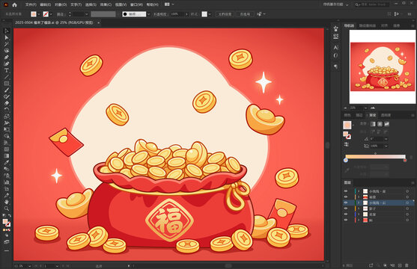The width and height of the screenshot is (417, 269).
Task: Click the Create New Layer icon
Action: pos(400,265)
